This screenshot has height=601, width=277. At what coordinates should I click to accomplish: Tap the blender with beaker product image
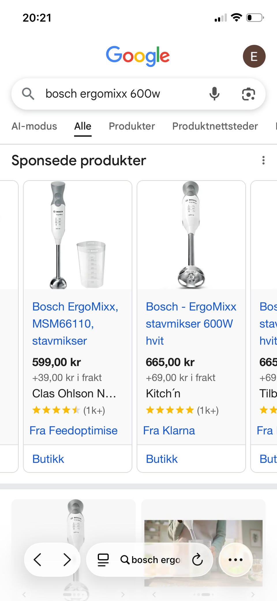77,235
